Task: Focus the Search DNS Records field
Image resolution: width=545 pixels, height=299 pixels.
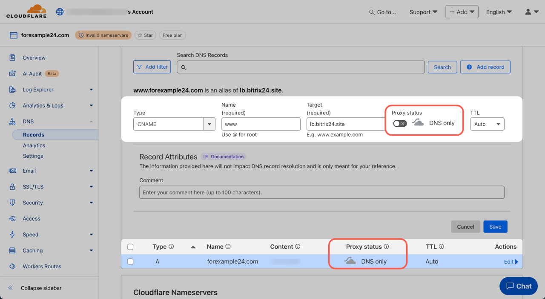Action: click(x=301, y=67)
